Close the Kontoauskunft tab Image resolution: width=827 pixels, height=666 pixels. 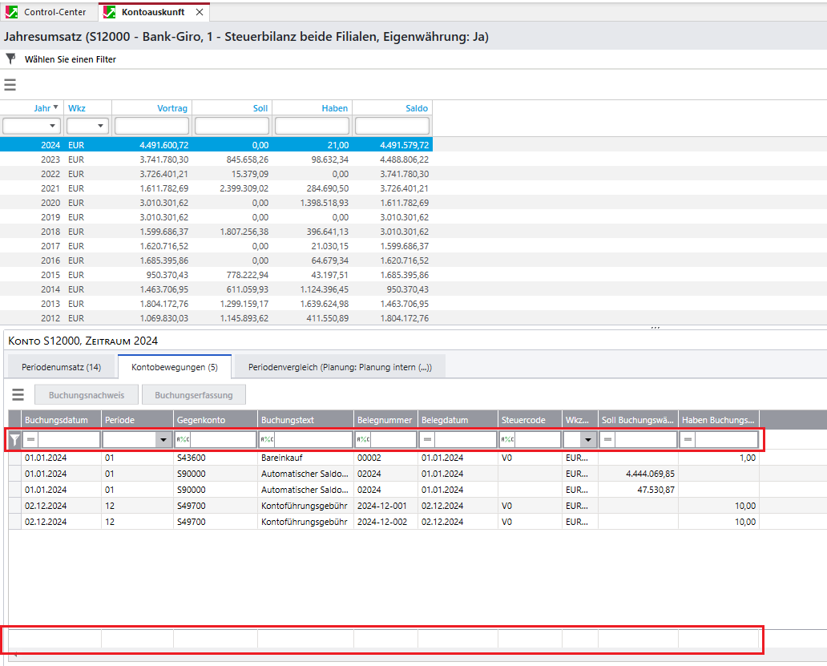point(200,12)
